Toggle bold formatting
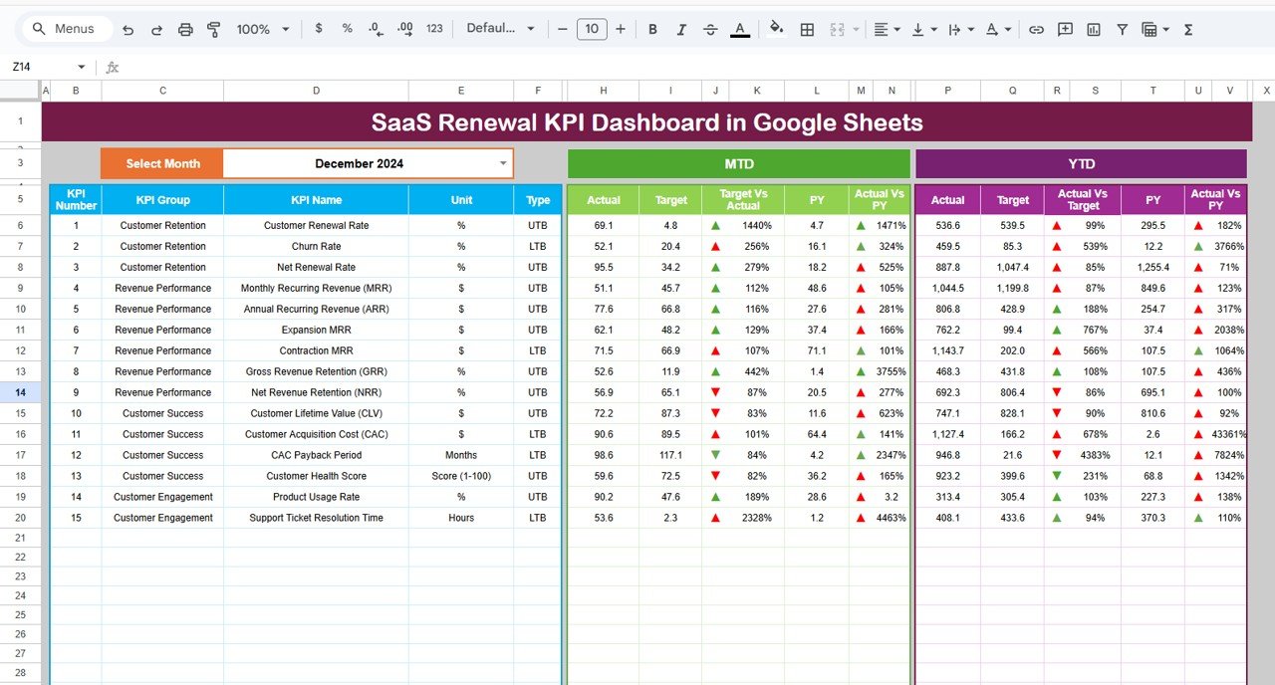Viewport: 1275px width, 685px height. 652,29
